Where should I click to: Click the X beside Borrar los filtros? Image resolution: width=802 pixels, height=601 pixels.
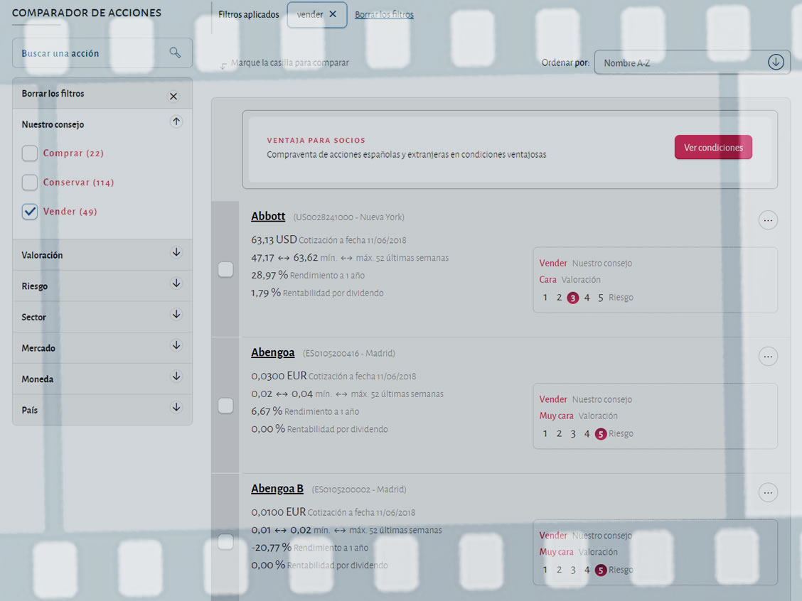coord(173,97)
